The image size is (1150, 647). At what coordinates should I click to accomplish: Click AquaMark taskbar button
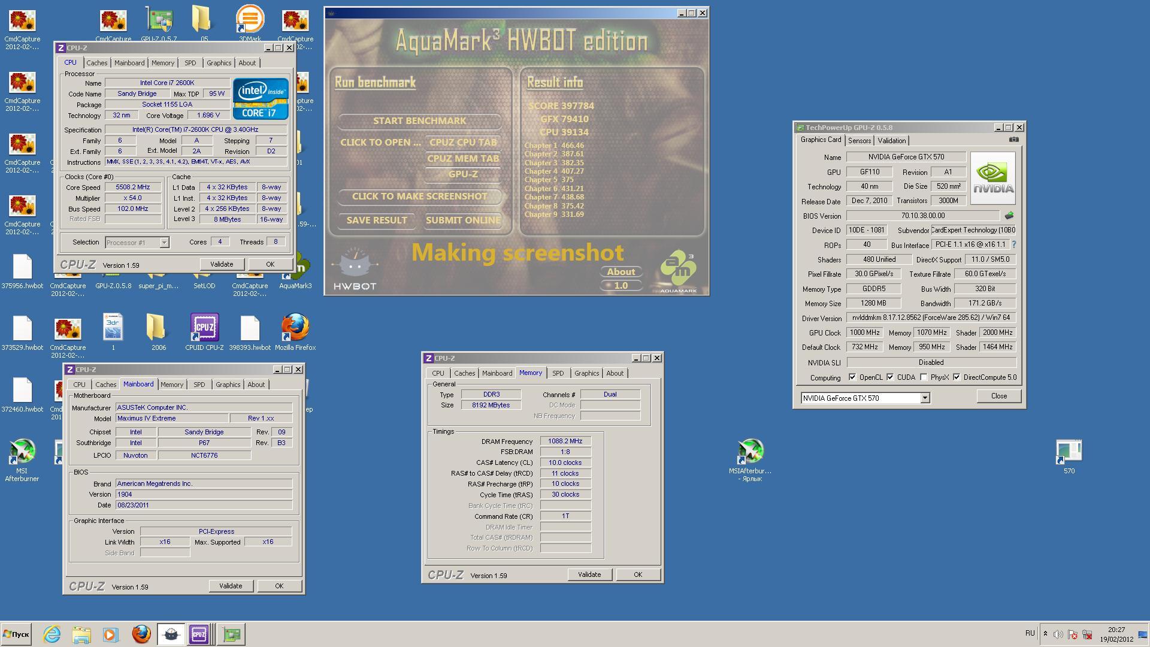pyautogui.click(x=171, y=634)
